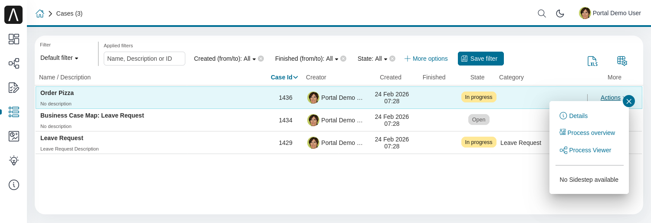Open table column configuration icon
651x223 pixels.
(622, 61)
